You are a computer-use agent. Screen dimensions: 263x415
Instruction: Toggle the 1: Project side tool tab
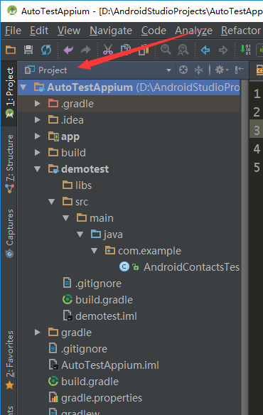click(x=9, y=93)
